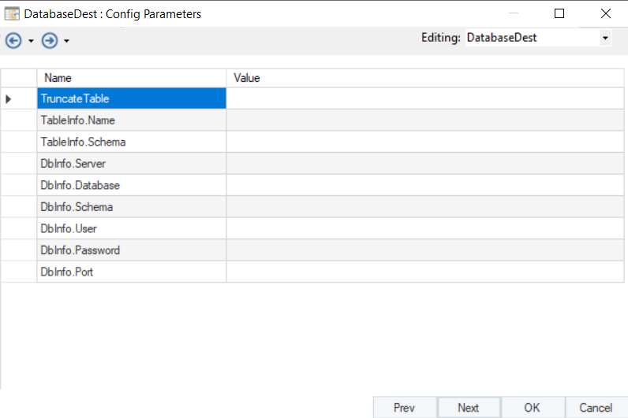This screenshot has height=418, width=628.
Task: Click the DbInfo.Password value field
Action: 426,250
